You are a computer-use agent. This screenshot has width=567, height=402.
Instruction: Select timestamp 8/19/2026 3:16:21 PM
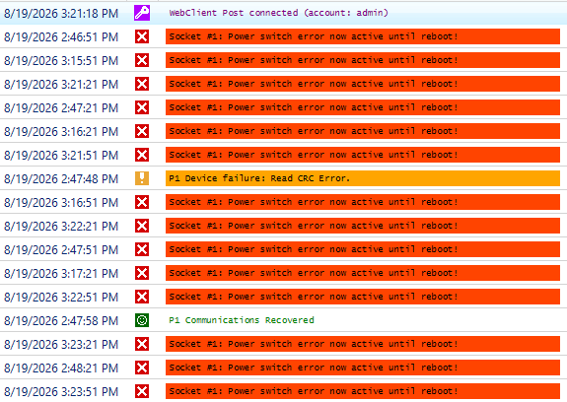[x=61, y=131]
